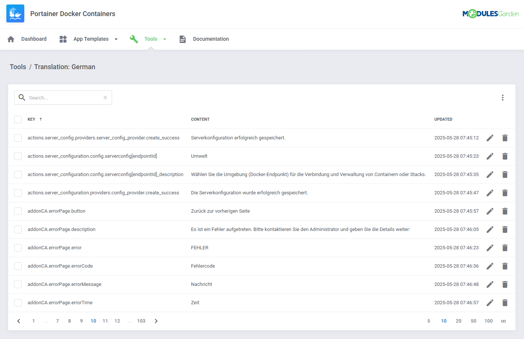524x339 pixels.
Task: Click the green wrench icon next to Tools
Action: [134, 38]
